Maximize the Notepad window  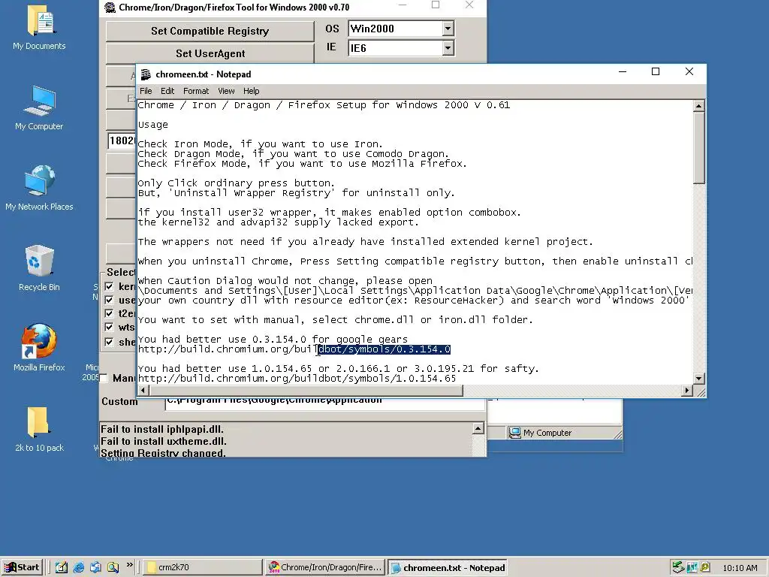[x=655, y=71]
